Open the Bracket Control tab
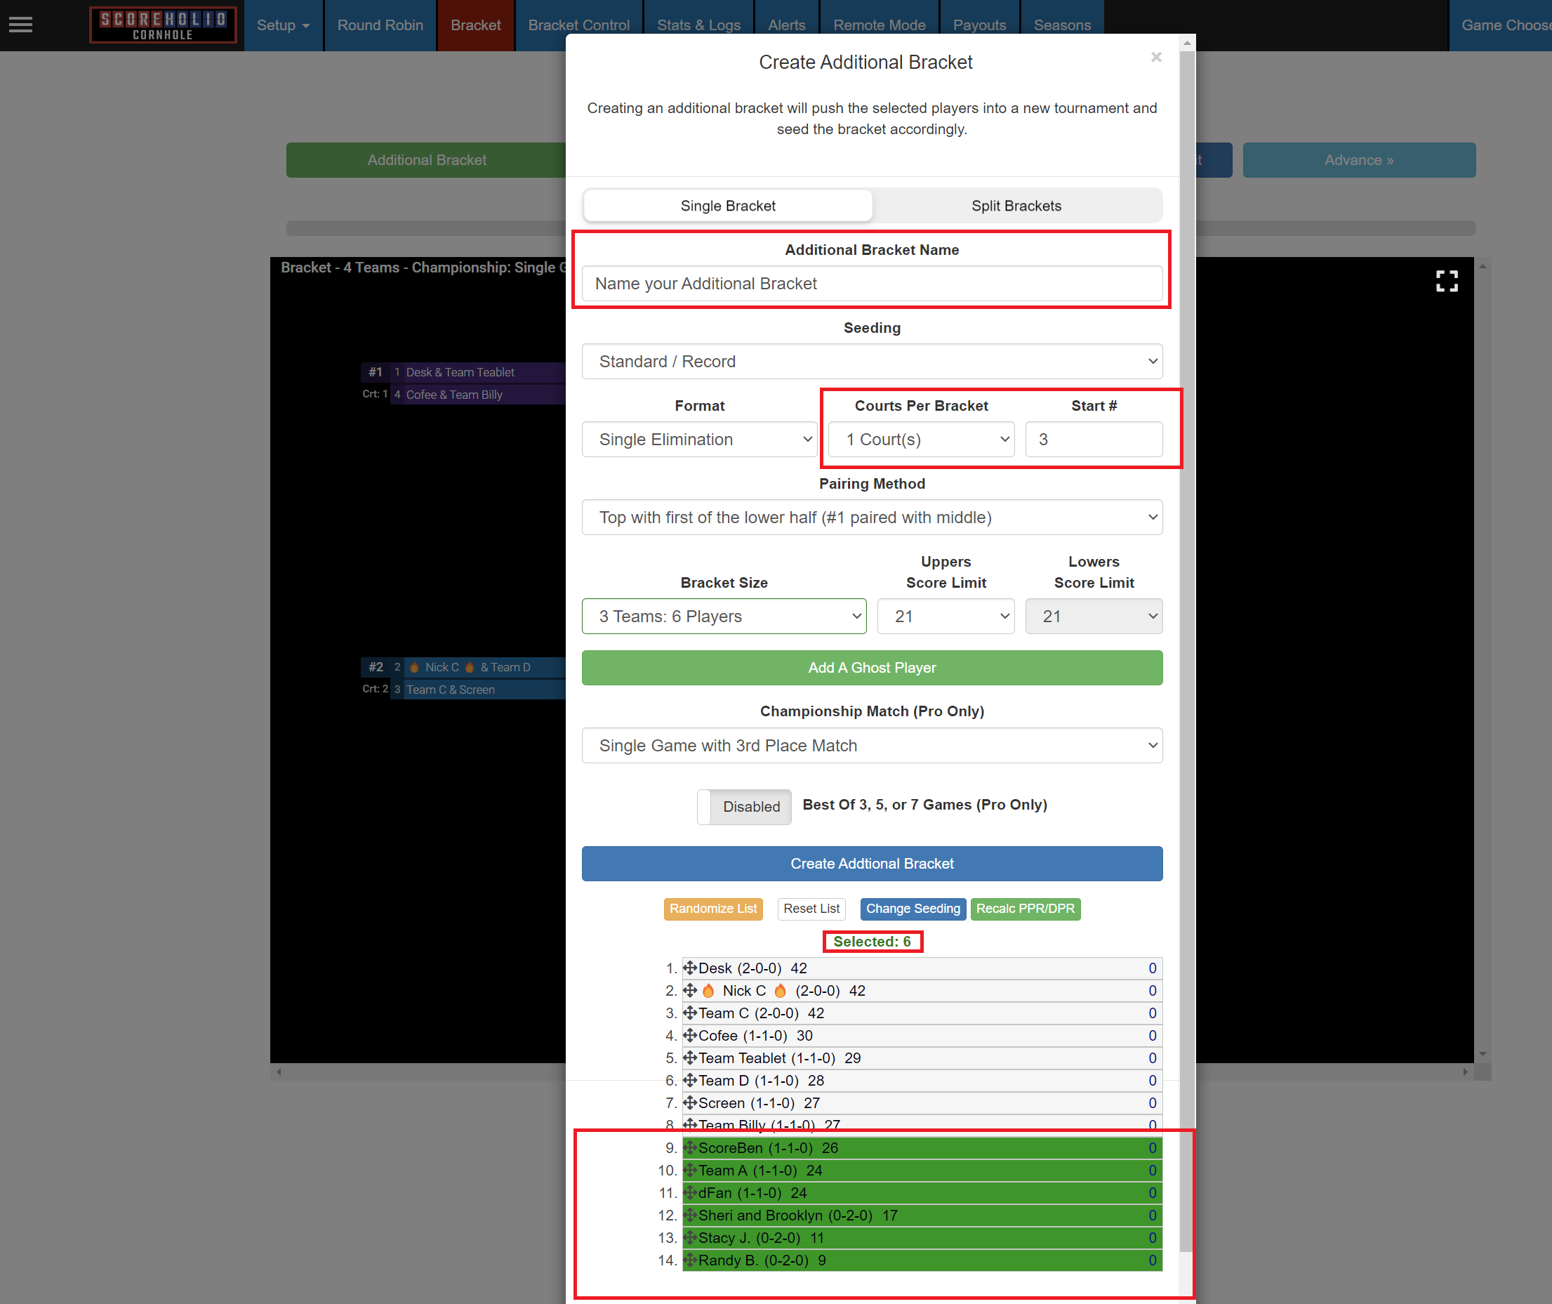 click(578, 25)
